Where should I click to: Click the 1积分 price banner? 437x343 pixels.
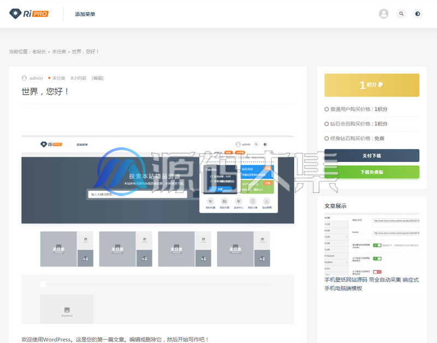click(372, 85)
